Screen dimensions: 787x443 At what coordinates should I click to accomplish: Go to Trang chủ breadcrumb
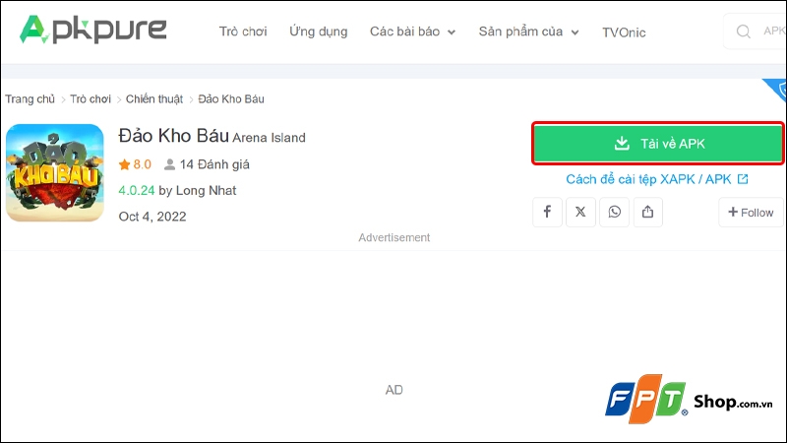tap(30, 99)
